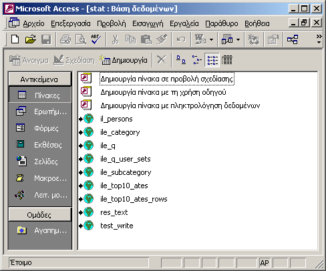Image resolution: width=326 pixels, height=271 pixels.
Task: Select the ile_subcategory linked table
Action: (126, 172)
